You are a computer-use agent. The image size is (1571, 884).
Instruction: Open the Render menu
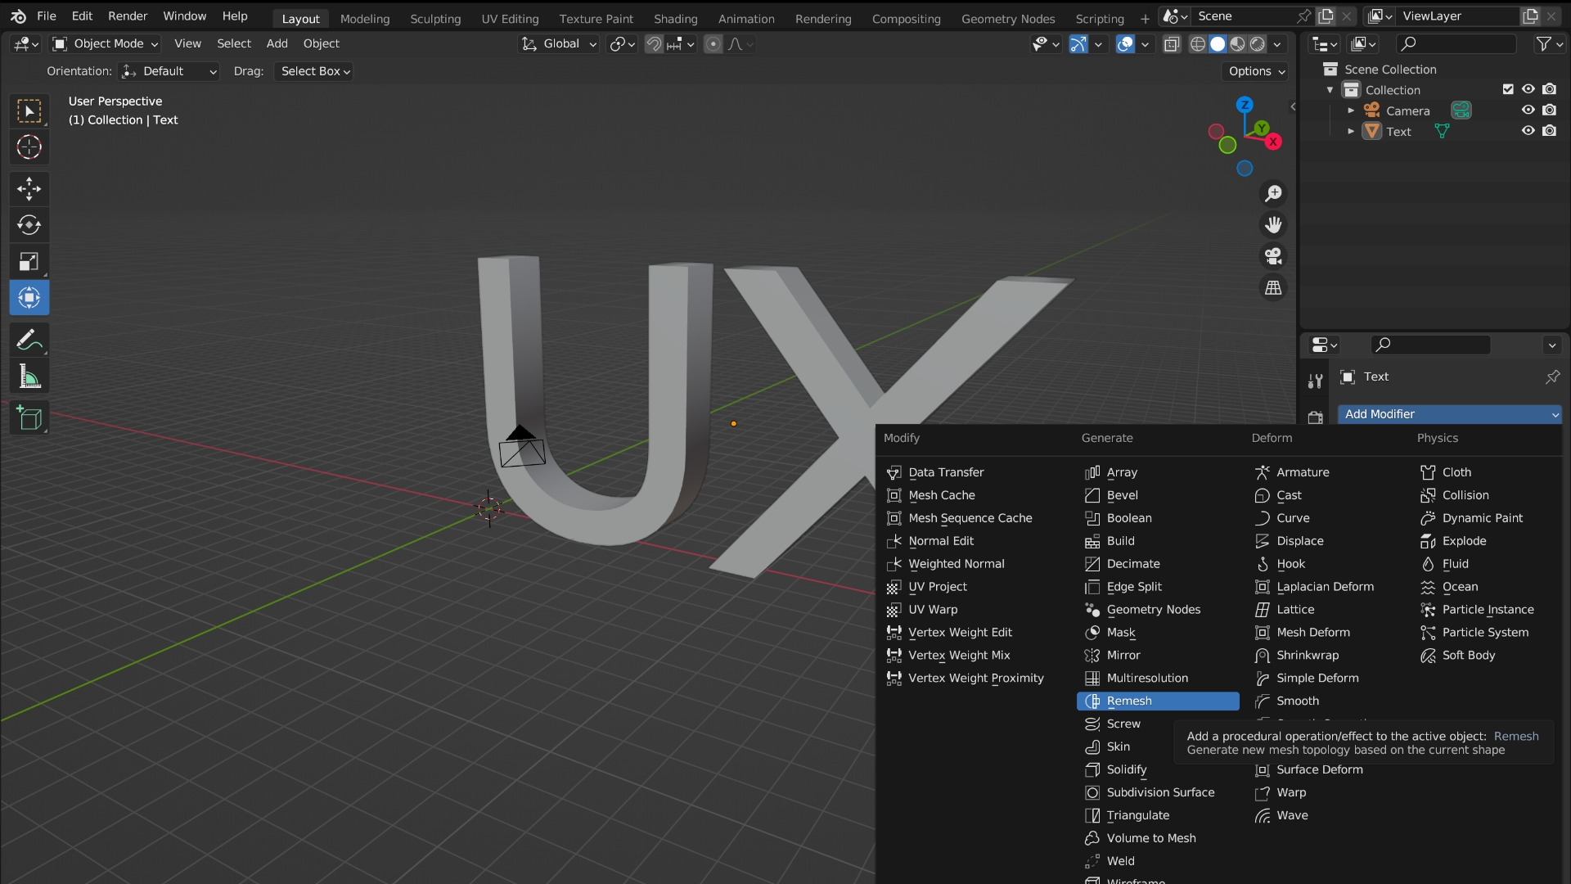tap(127, 16)
